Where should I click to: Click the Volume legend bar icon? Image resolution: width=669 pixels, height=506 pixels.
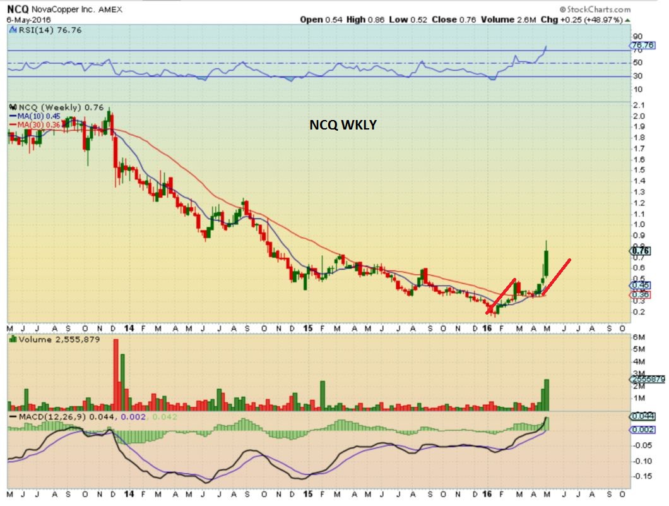point(13,339)
